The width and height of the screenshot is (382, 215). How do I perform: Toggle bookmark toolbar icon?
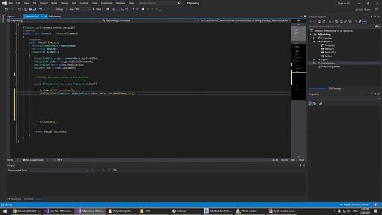coord(143,10)
